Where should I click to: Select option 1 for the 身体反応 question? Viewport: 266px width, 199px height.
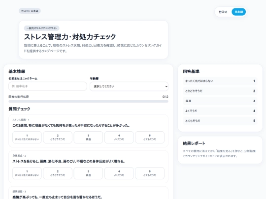point(27,173)
